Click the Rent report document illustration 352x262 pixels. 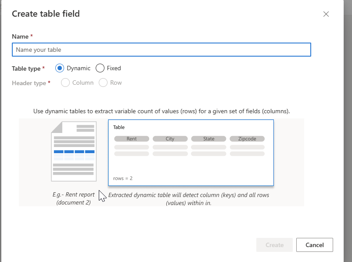click(73, 151)
